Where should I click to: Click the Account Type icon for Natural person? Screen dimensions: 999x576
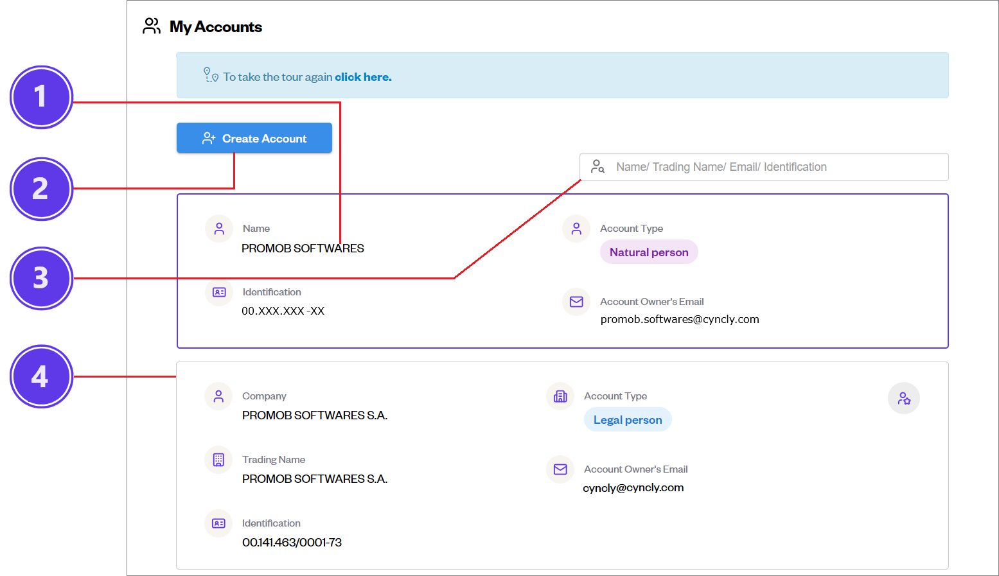click(576, 229)
